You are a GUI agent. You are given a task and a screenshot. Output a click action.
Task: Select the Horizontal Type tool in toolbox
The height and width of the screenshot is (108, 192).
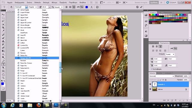click(3, 64)
